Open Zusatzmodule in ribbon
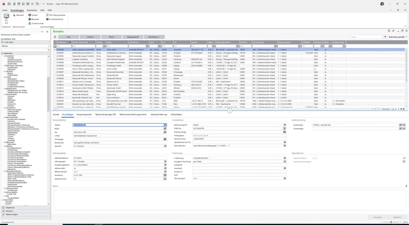The height and width of the screenshot is (225, 409). point(36,23)
